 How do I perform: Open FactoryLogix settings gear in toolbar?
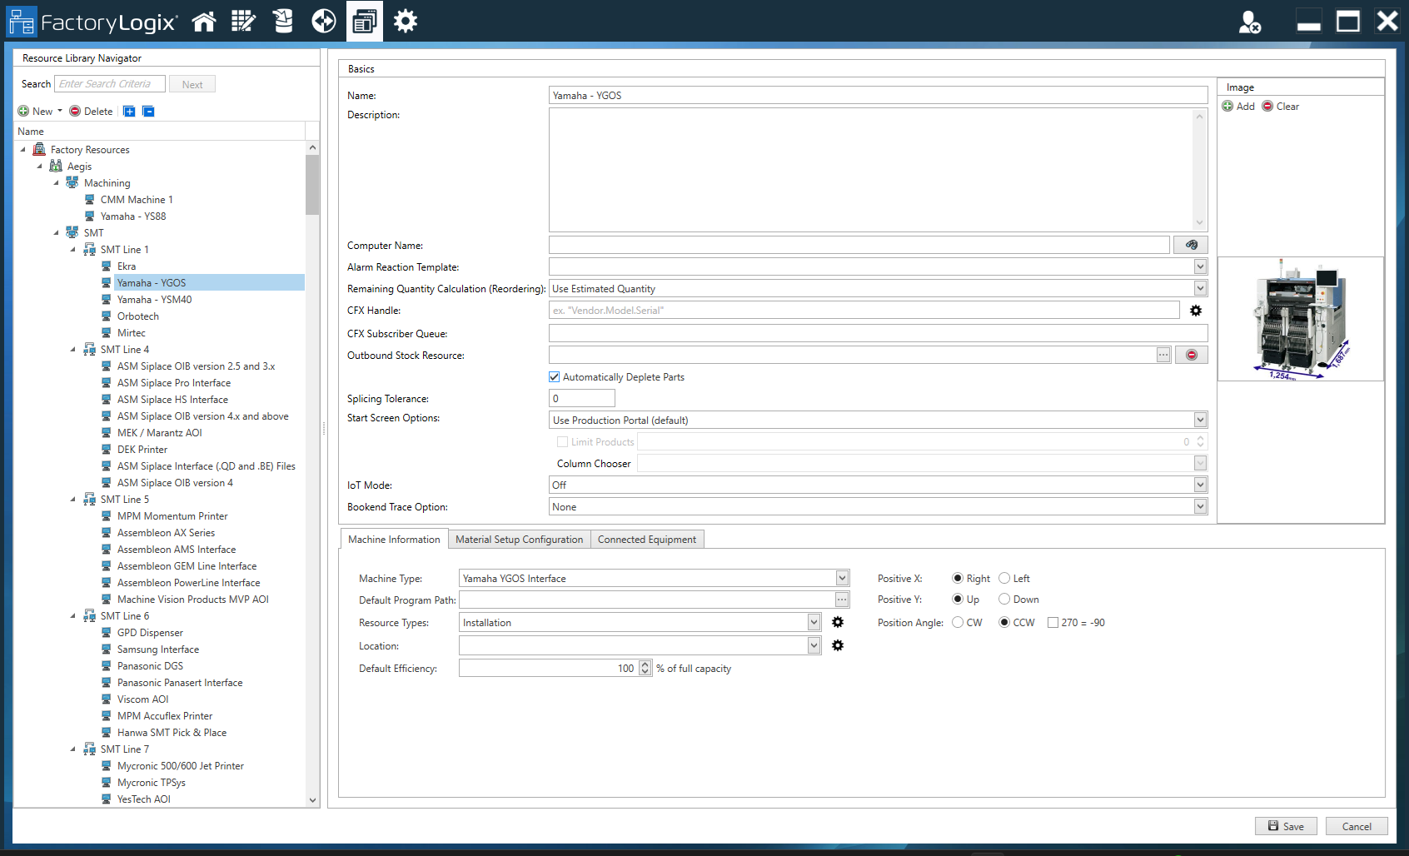[x=405, y=21]
